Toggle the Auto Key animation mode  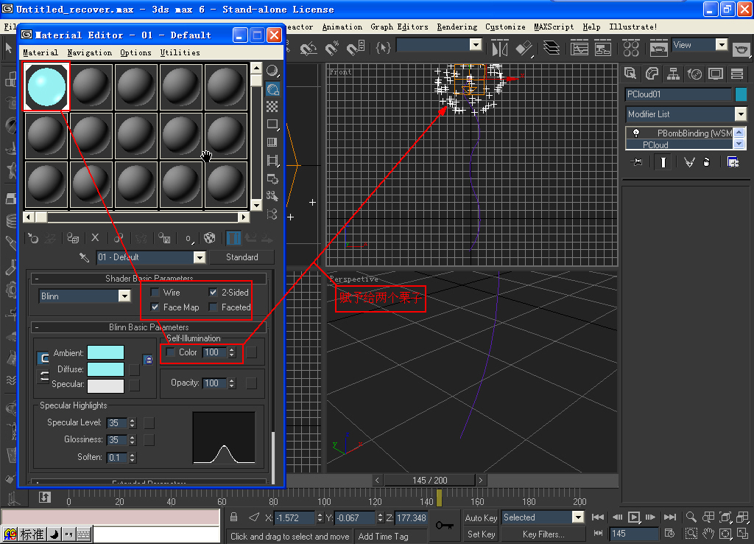pos(481,517)
